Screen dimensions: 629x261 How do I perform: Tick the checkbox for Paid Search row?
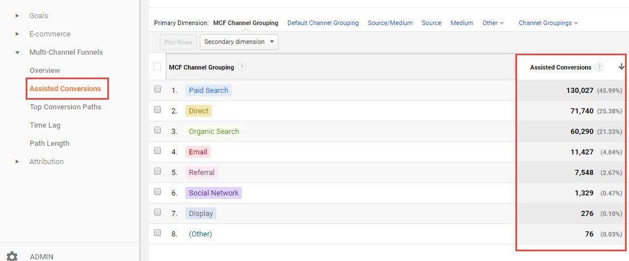[158, 89]
